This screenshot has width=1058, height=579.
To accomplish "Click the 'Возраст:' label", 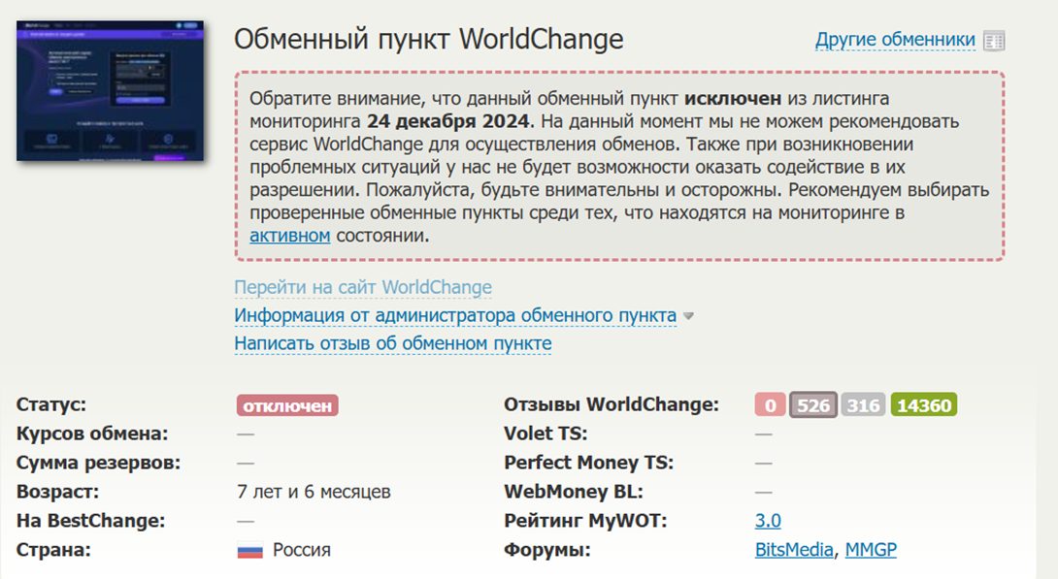I will [x=57, y=492].
